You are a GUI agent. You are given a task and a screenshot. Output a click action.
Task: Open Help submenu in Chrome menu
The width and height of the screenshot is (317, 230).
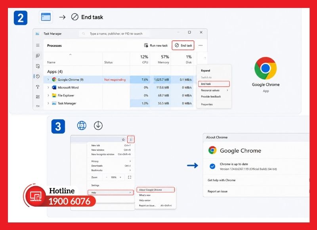tap(111, 193)
